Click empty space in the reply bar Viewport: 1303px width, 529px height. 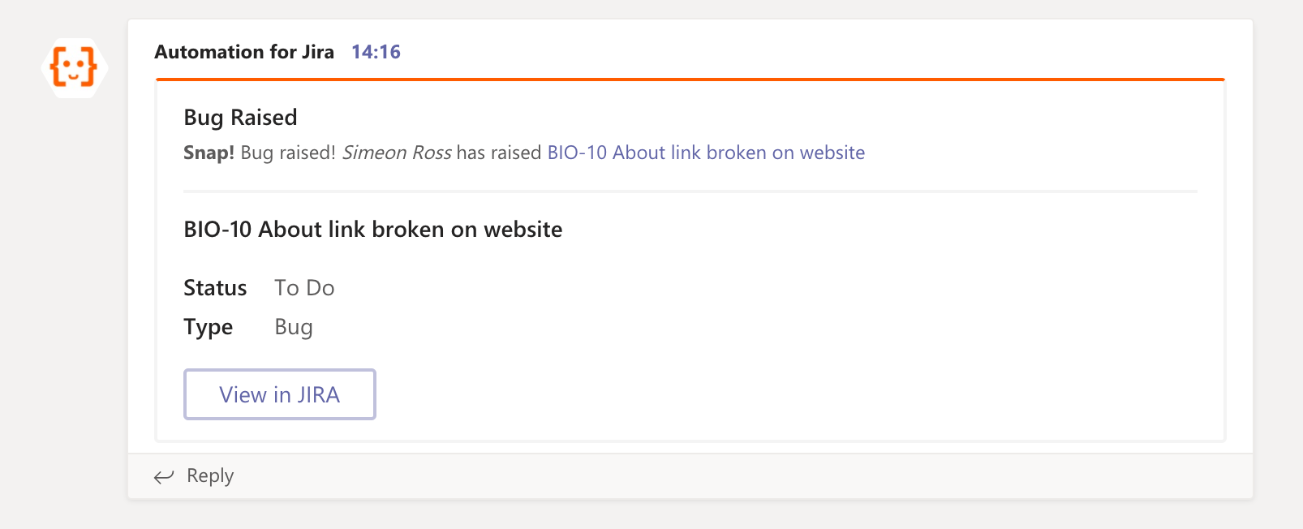coord(730,476)
